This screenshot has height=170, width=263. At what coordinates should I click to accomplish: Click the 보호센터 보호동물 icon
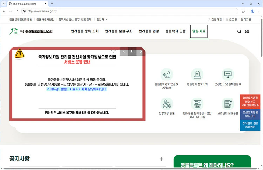pos(228,104)
